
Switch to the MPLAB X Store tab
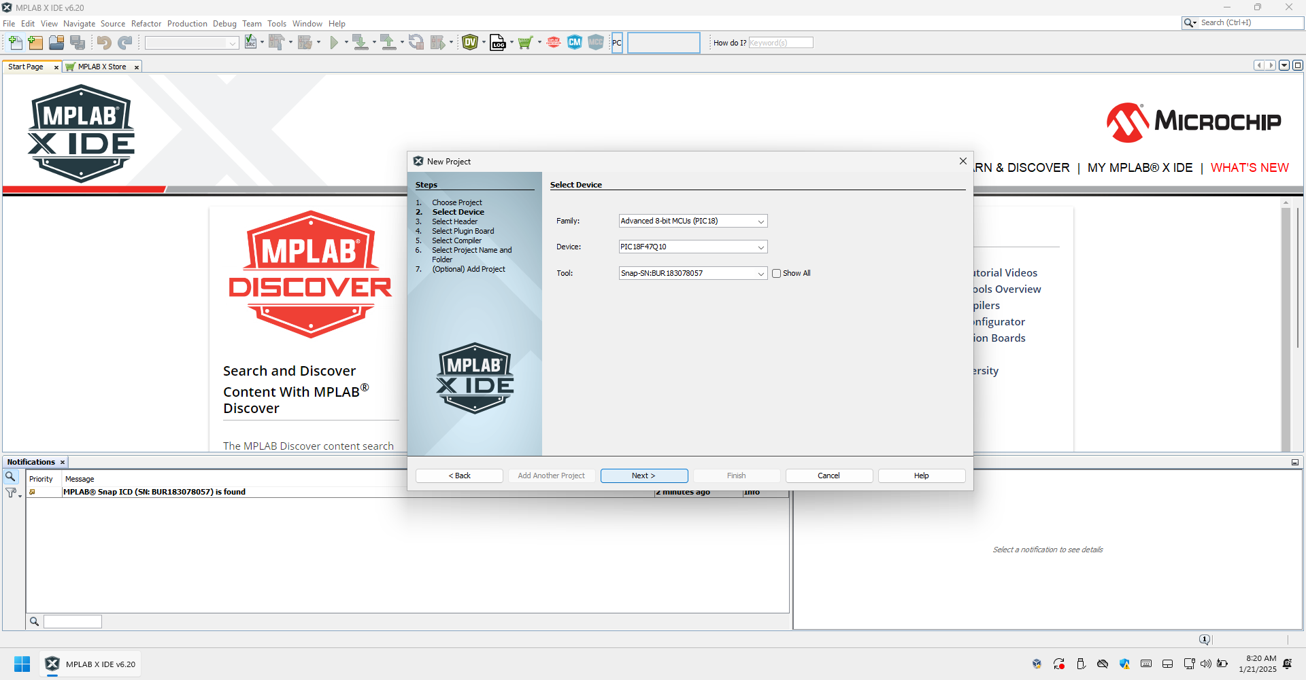102,67
